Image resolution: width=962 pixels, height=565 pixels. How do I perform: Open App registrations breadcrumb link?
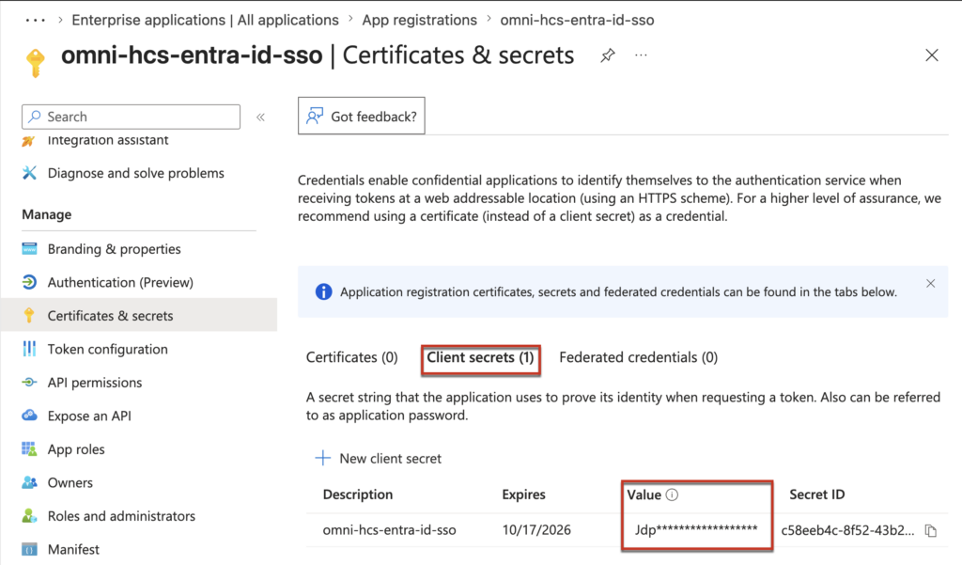[419, 20]
